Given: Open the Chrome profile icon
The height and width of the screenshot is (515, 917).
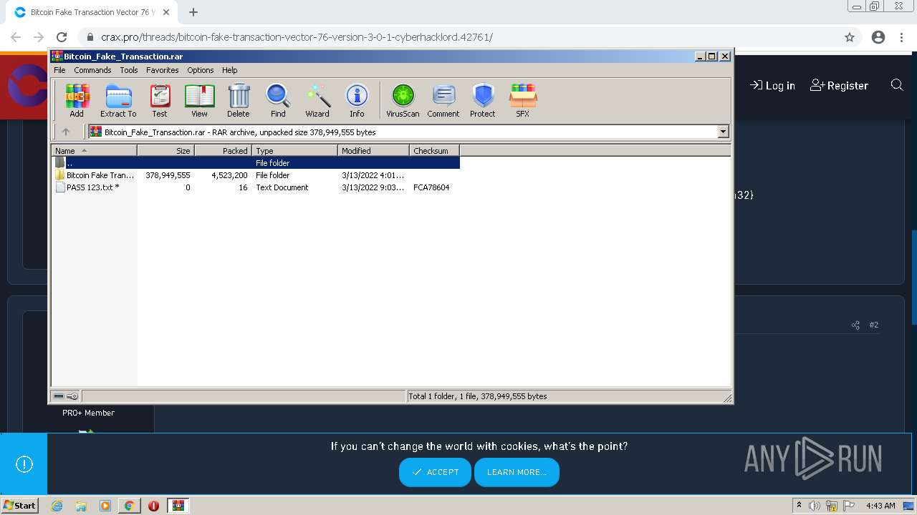Looking at the screenshot, I should [x=878, y=37].
